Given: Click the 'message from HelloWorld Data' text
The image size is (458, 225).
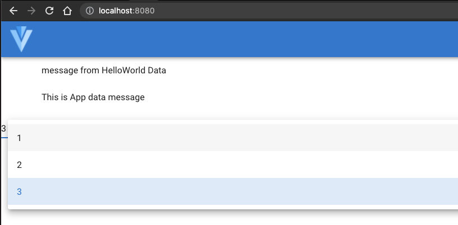Looking at the screenshot, I should tap(104, 70).
